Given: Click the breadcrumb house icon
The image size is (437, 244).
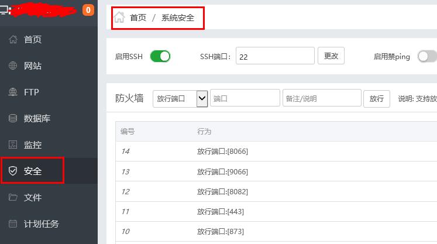Looking at the screenshot, I should click(x=119, y=18).
